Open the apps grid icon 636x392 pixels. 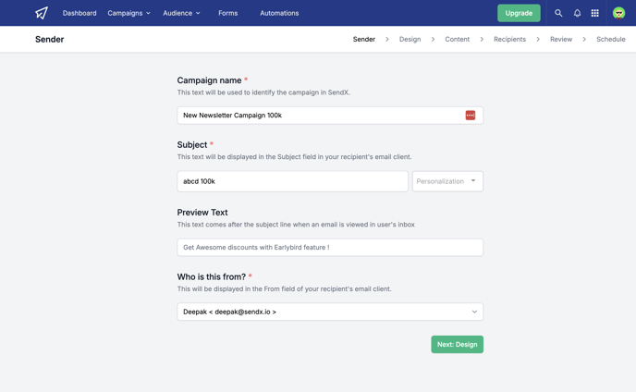595,13
